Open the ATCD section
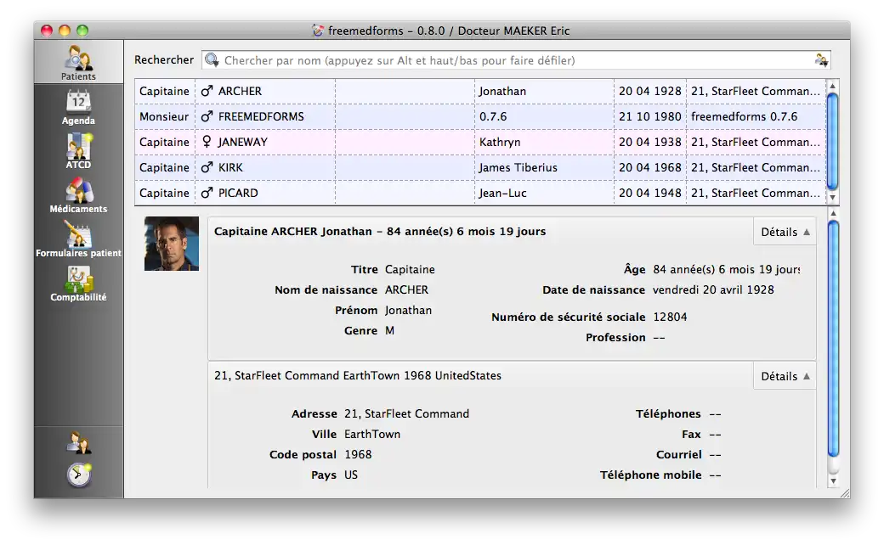The image size is (884, 545). click(x=78, y=151)
